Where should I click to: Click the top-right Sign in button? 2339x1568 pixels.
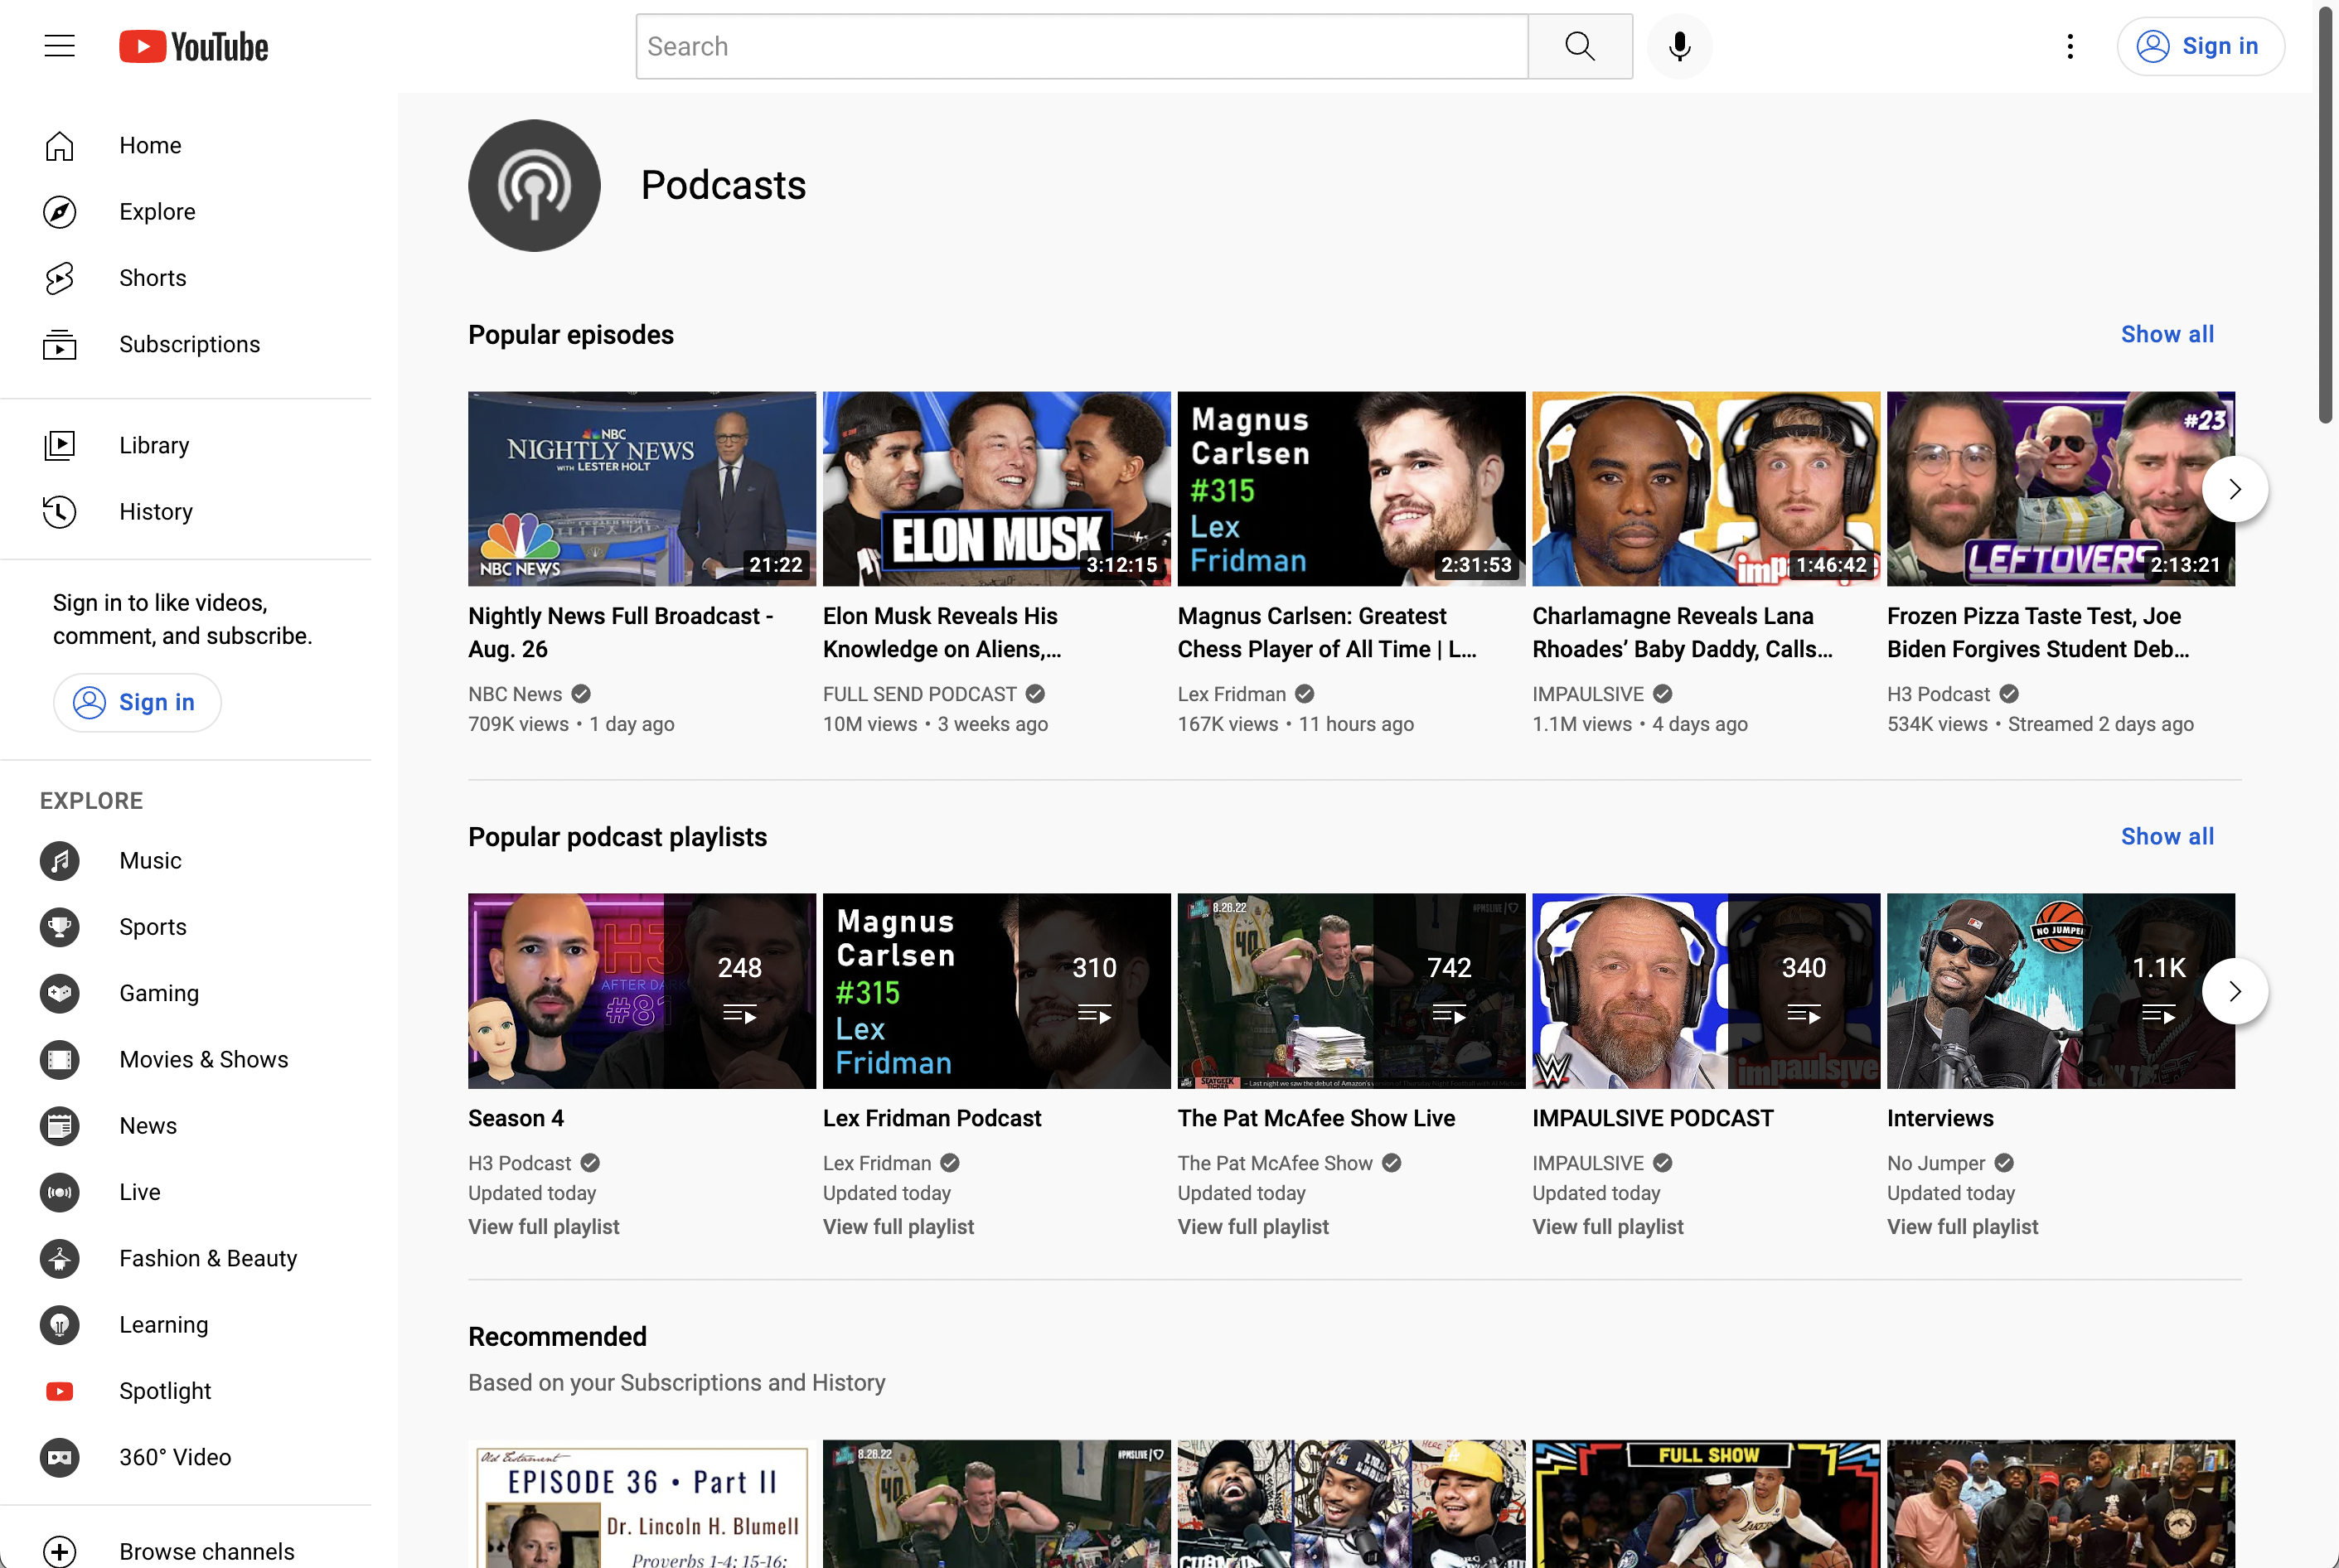point(2200,46)
